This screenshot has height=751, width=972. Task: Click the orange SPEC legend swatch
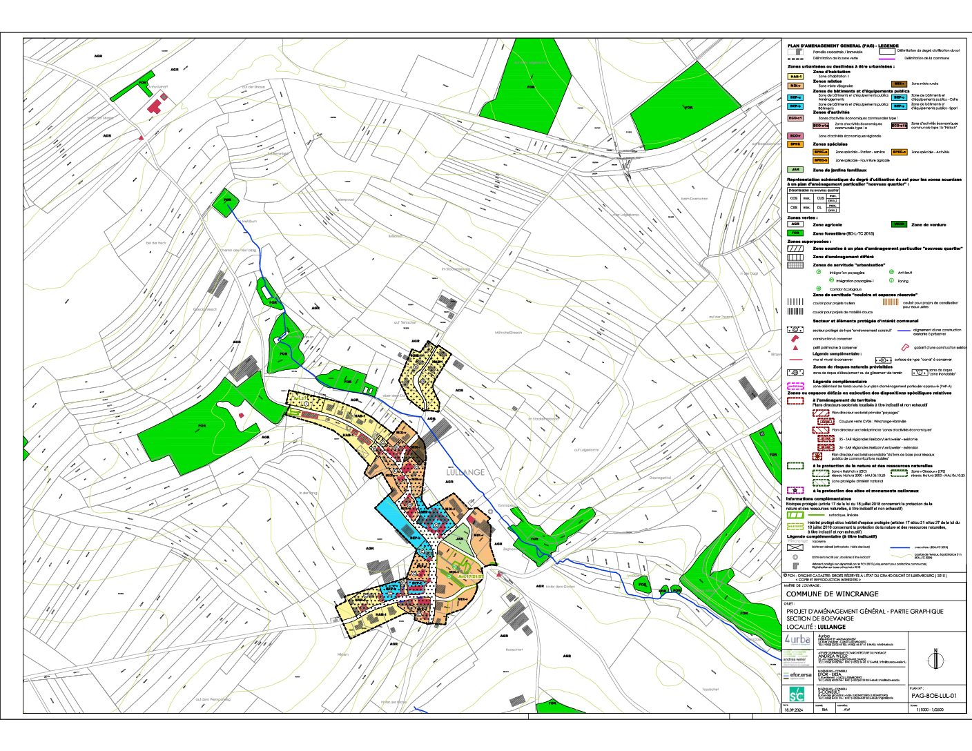795,144
